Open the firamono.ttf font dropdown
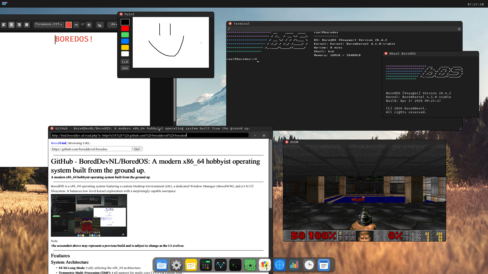This screenshot has width=488, height=274. 49,24
